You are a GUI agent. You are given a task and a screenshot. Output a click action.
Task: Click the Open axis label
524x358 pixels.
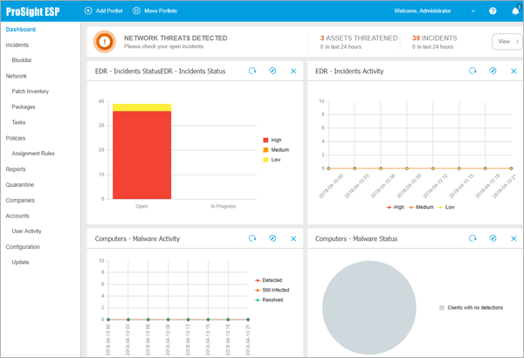[x=141, y=206]
